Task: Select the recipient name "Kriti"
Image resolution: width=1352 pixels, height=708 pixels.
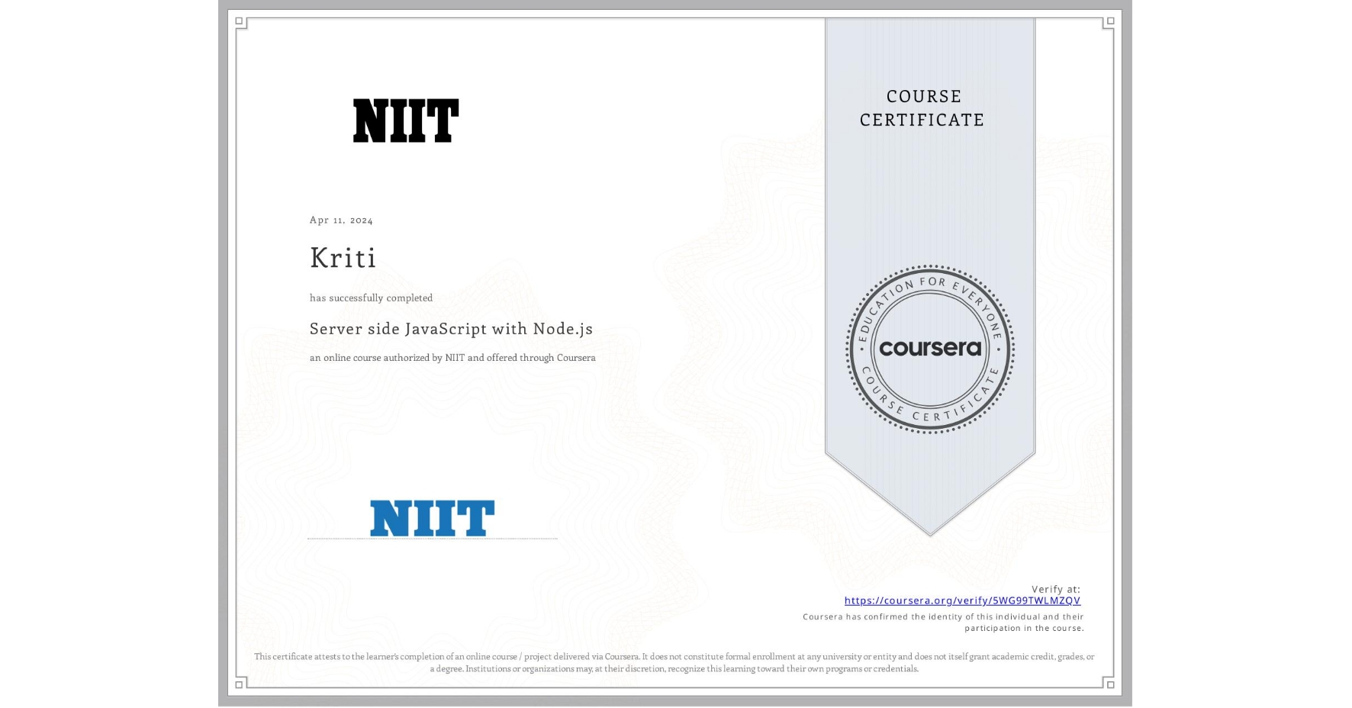Action: pyautogui.click(x=343, y=258)
